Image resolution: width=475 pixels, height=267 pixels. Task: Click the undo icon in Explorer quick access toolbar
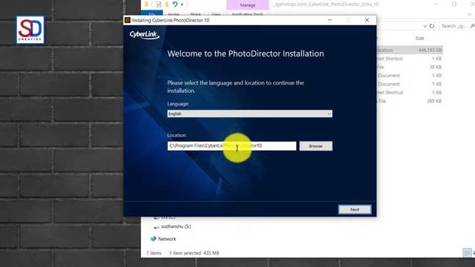(175, 4)
